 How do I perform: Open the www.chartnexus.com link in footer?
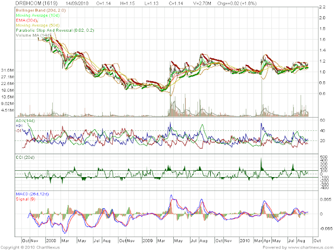(310, 247)
